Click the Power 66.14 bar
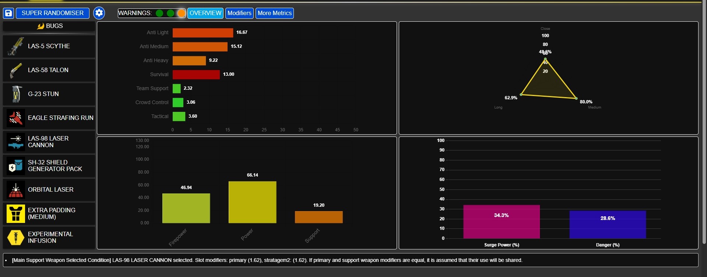Image resolution: width=707 pixels, height=277 pixels. click(253, 202)
